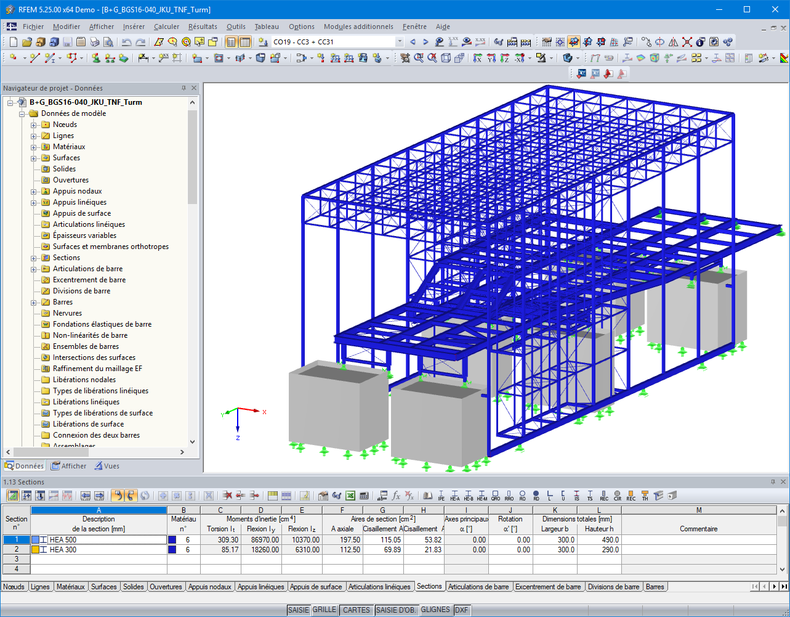Click the Undo icon in main toolbar
790x617 pixels.
[127, 41]
